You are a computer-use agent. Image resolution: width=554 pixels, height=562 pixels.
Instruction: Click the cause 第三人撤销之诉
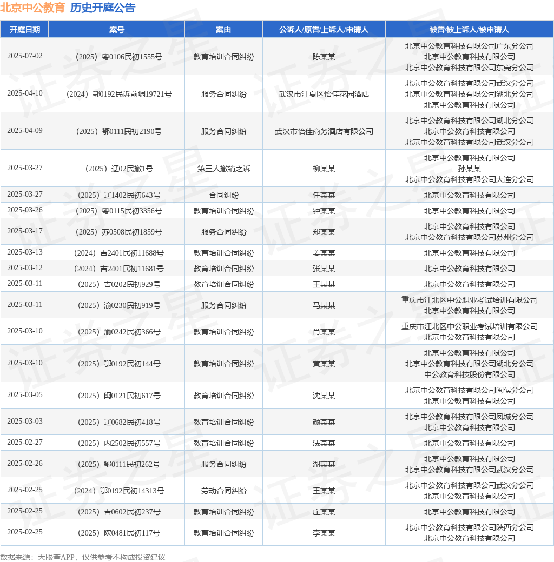coord(223,169)
